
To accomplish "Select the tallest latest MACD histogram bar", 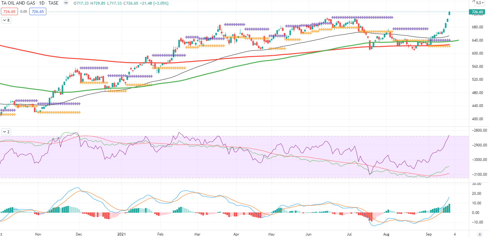I will point(450,208).
